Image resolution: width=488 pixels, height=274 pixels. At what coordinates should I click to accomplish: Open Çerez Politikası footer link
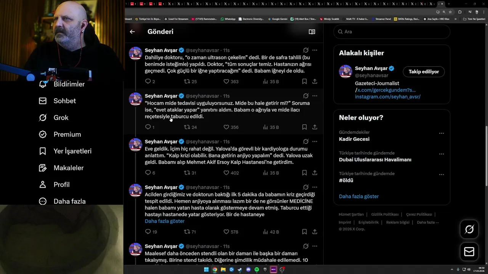pos(419,214)
